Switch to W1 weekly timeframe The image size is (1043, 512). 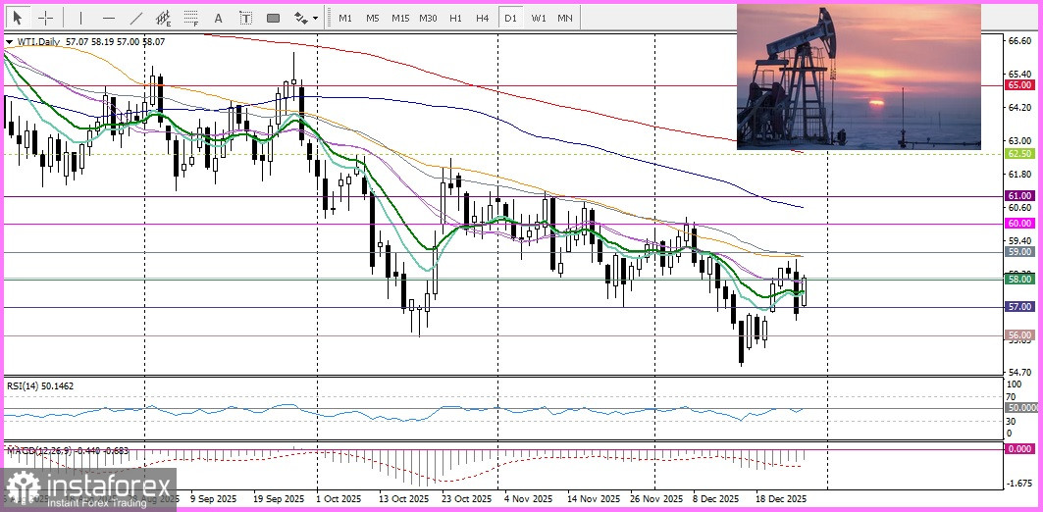click(538, 18)
